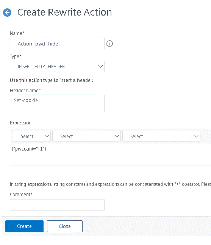Click the blue back arrow icon
Image resolution: width=211 pixels, height=245 pixels.
(7, 13)
